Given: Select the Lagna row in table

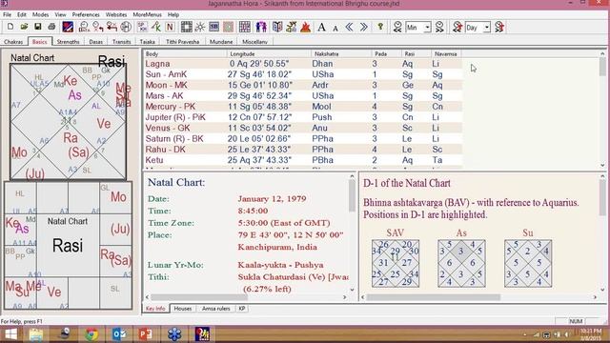Looking at the screenshot, I should 303,64.
